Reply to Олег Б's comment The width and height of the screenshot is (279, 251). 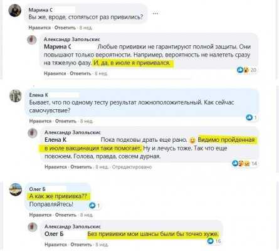tap(66, 215)
